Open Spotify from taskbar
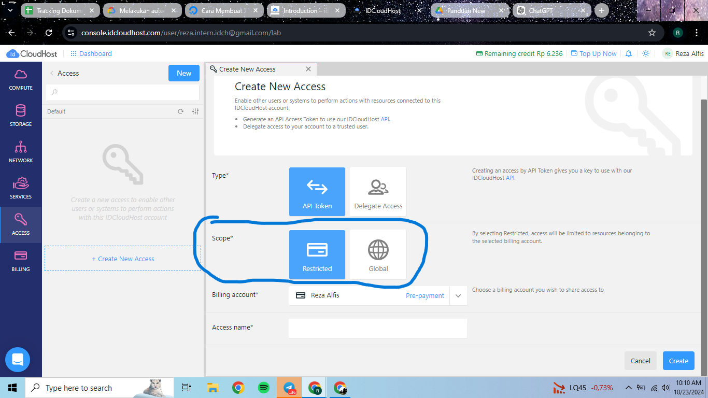 tap(263, 388)
